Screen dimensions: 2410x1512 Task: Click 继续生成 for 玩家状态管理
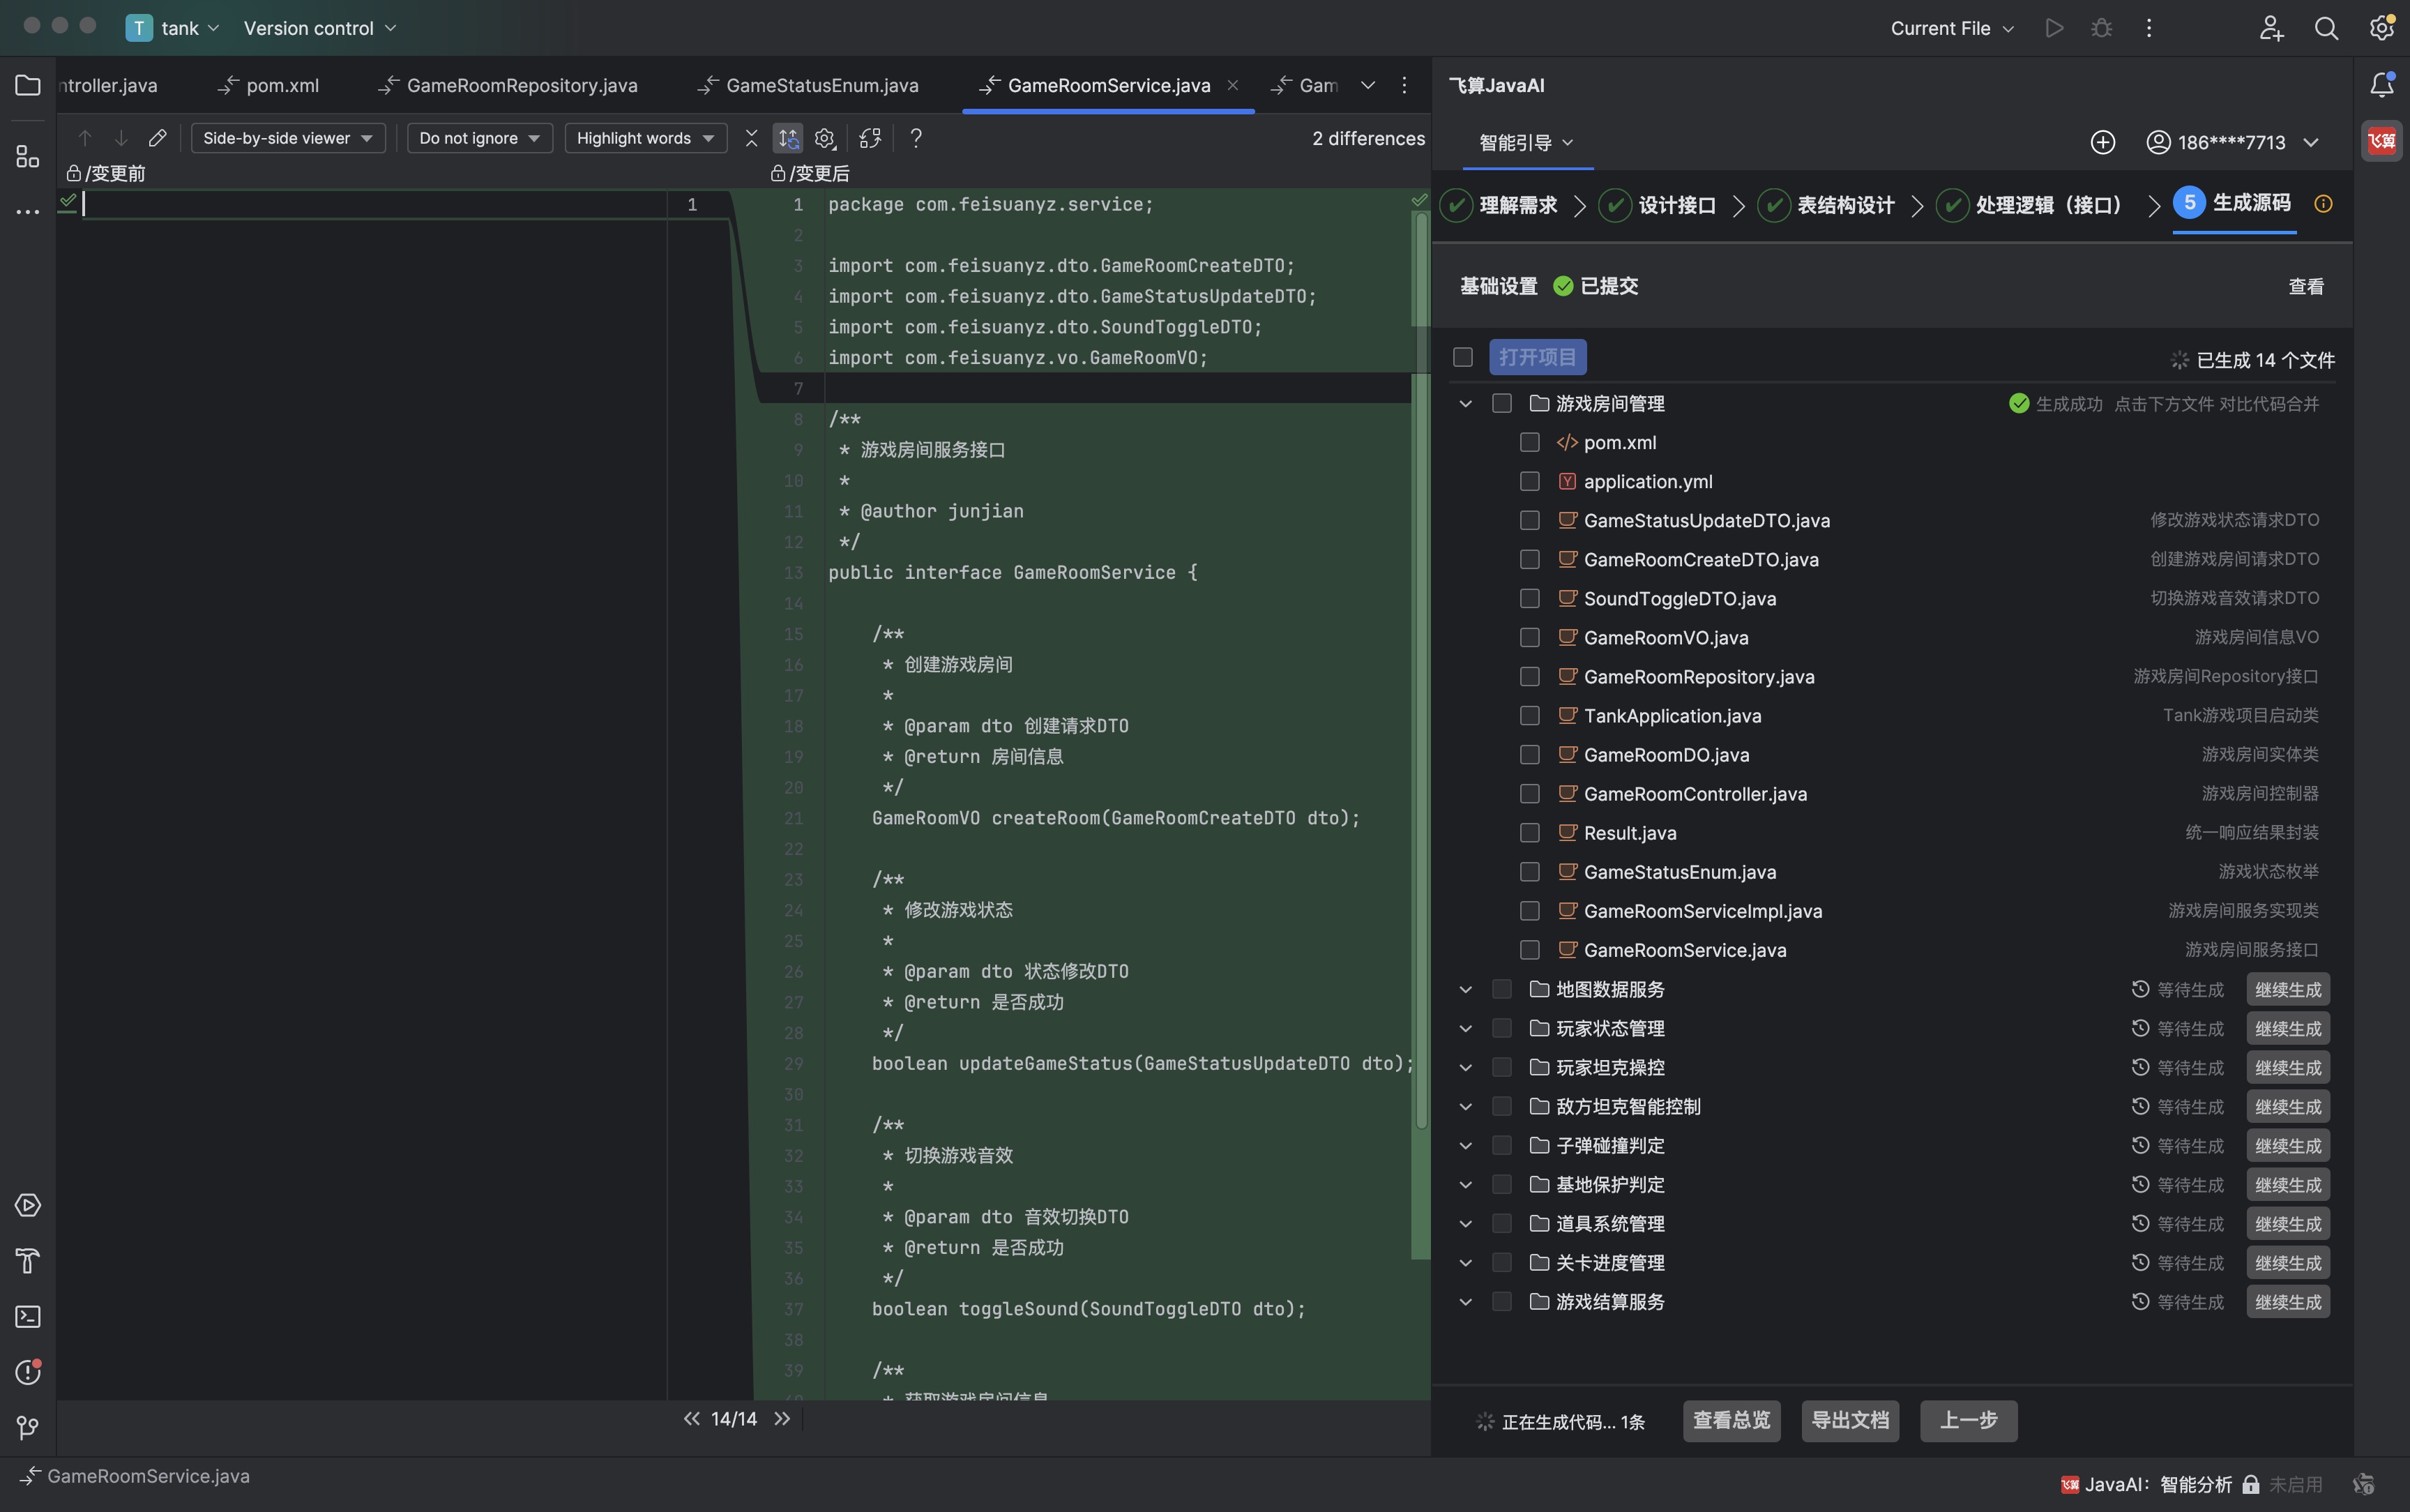click(x=2287, y=1028)
